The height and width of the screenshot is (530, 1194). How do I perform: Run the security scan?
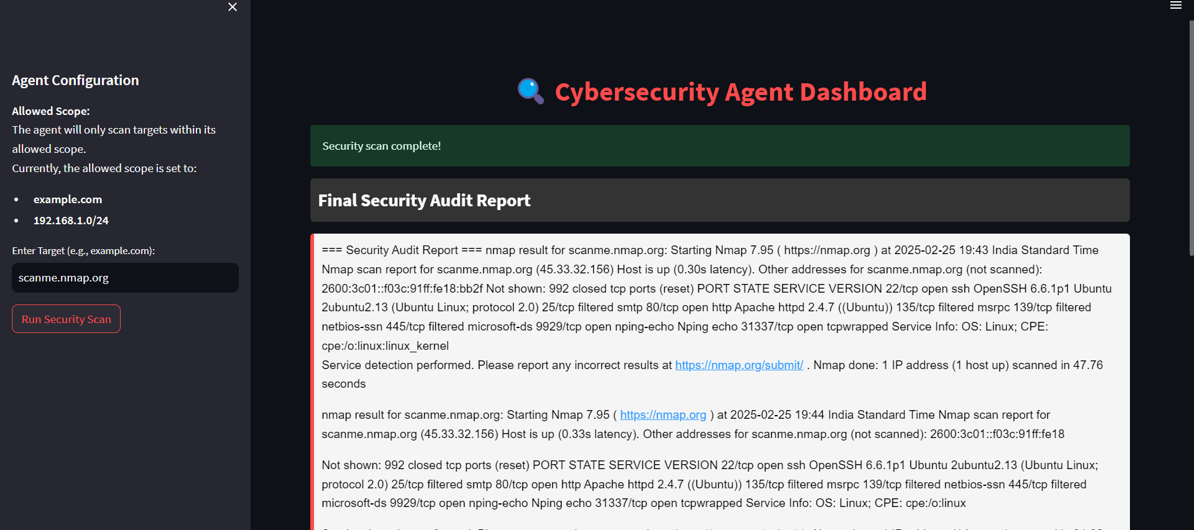[x=66, y=319]
